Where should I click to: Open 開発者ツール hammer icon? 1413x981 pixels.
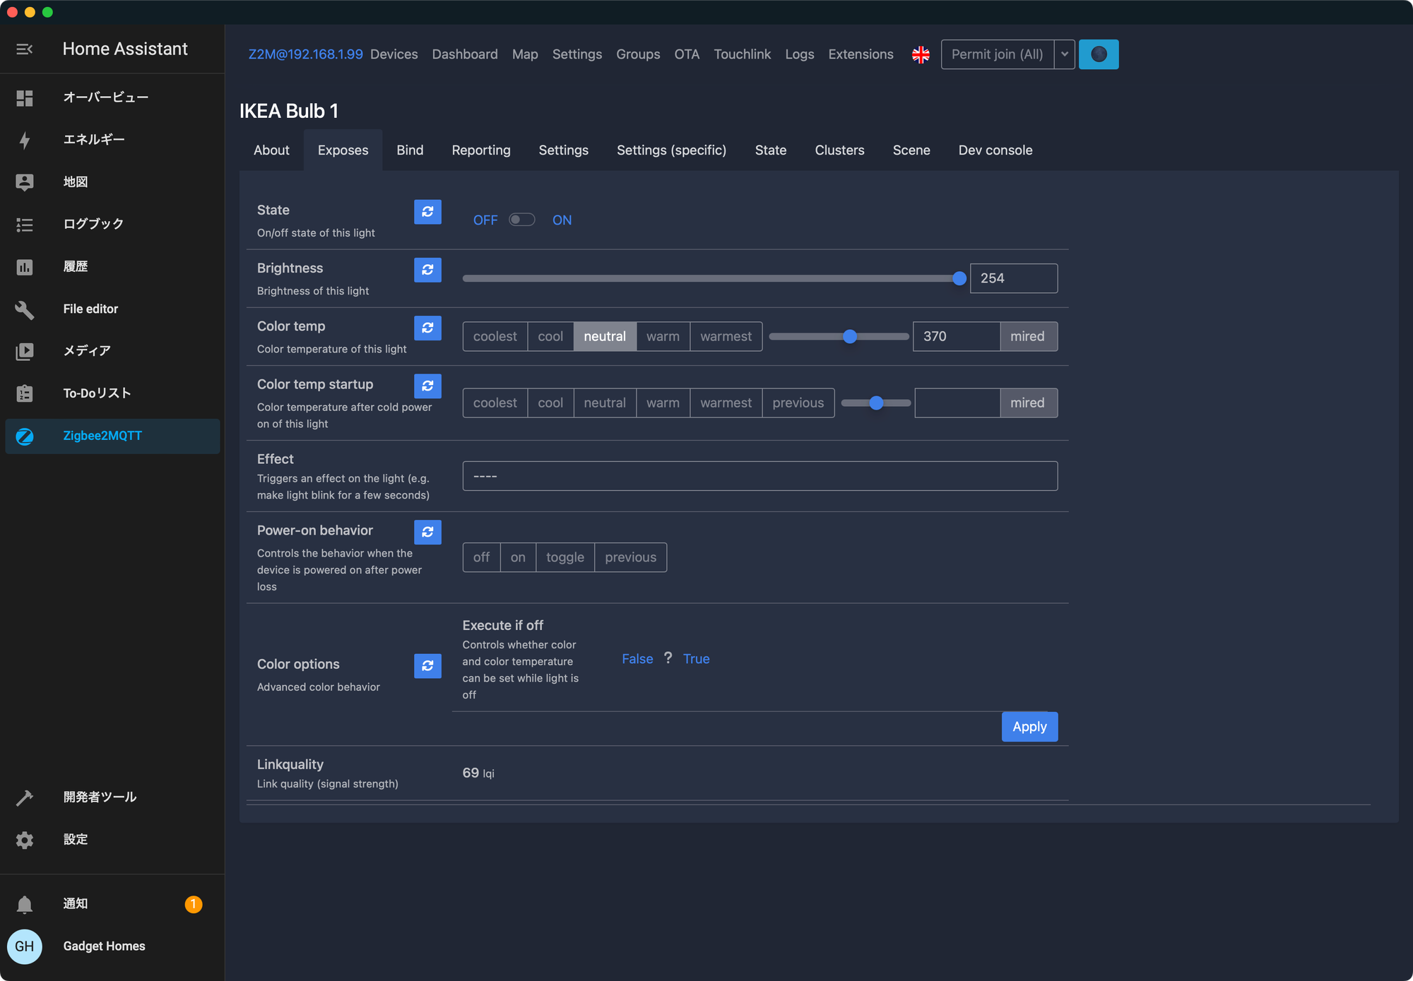point(25,797)
